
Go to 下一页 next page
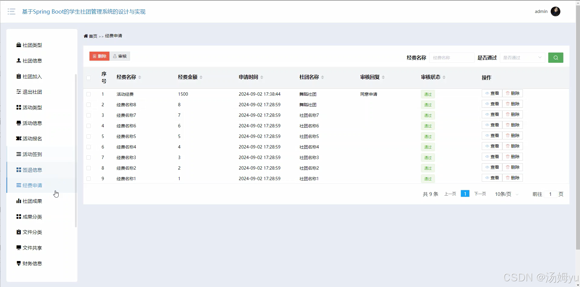[x=480, y=194]
